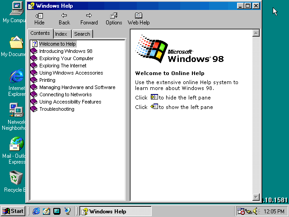Click scroll down arrow in help pane
Image resolution: width=289 pixels, height=217 pixels.
point(256,197)
